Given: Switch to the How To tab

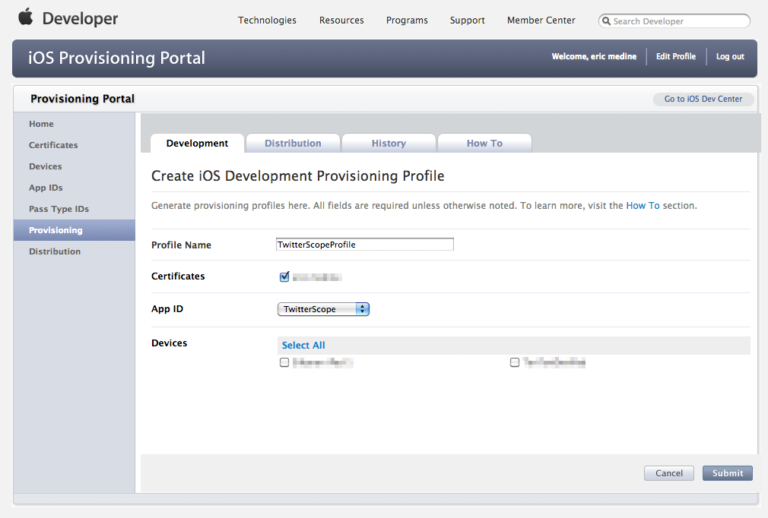Looking at the screenshot, I should click(484, 144).
